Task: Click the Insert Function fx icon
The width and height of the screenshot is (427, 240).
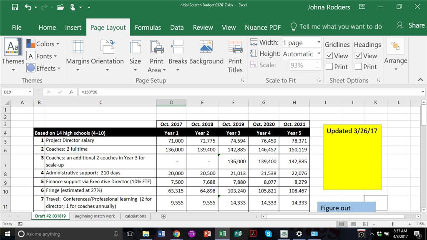Action: click(71, 92)
